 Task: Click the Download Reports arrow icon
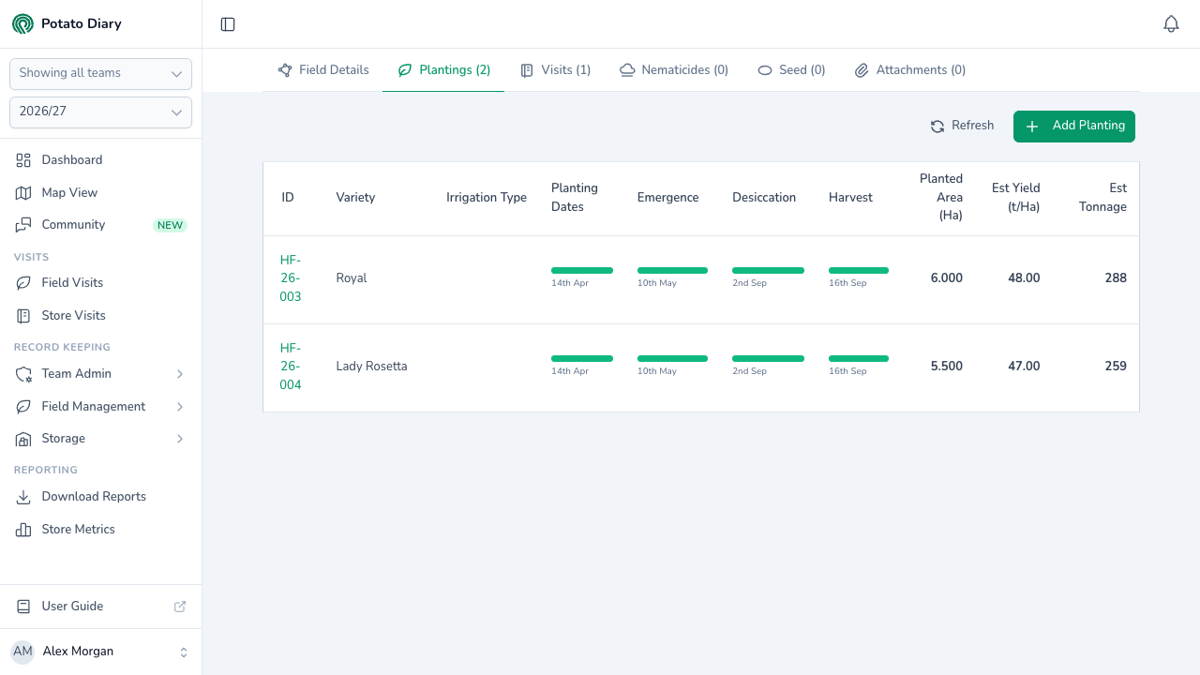pos(23,497)
